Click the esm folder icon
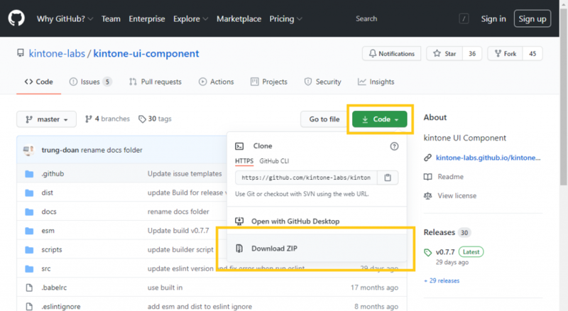568x311 pixels. (x=29, y=231)
